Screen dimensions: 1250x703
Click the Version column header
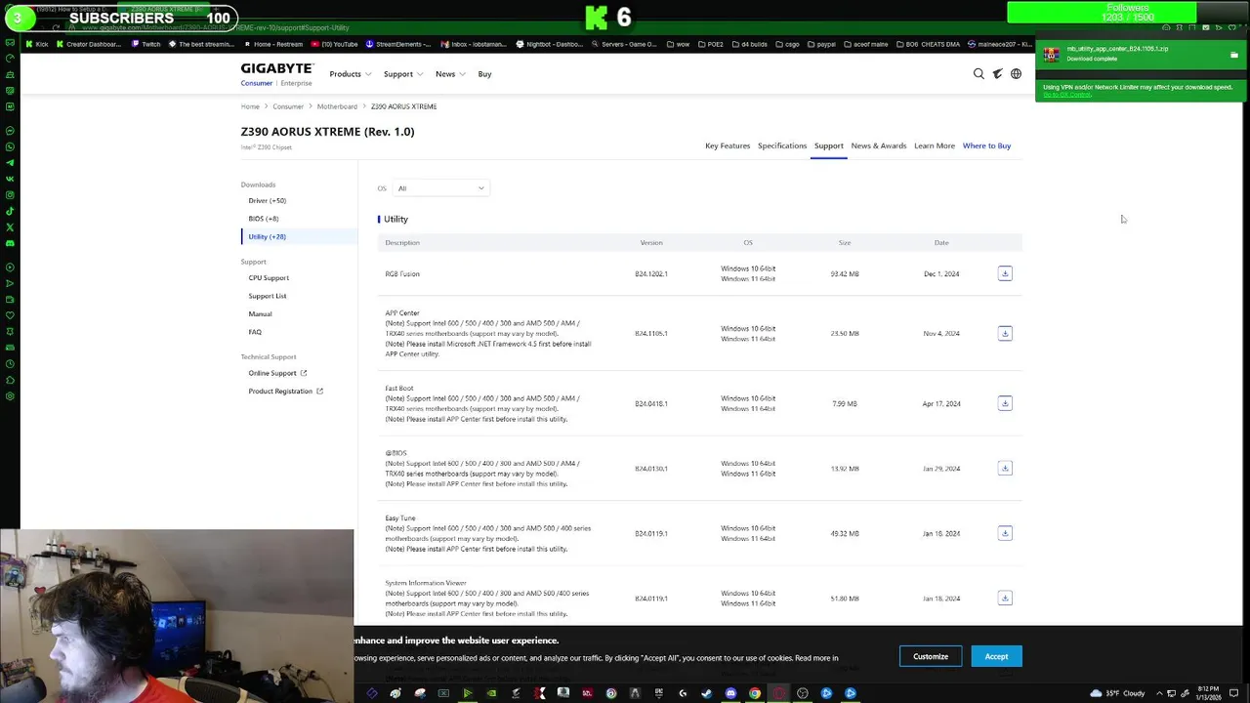tap(651, 242)
